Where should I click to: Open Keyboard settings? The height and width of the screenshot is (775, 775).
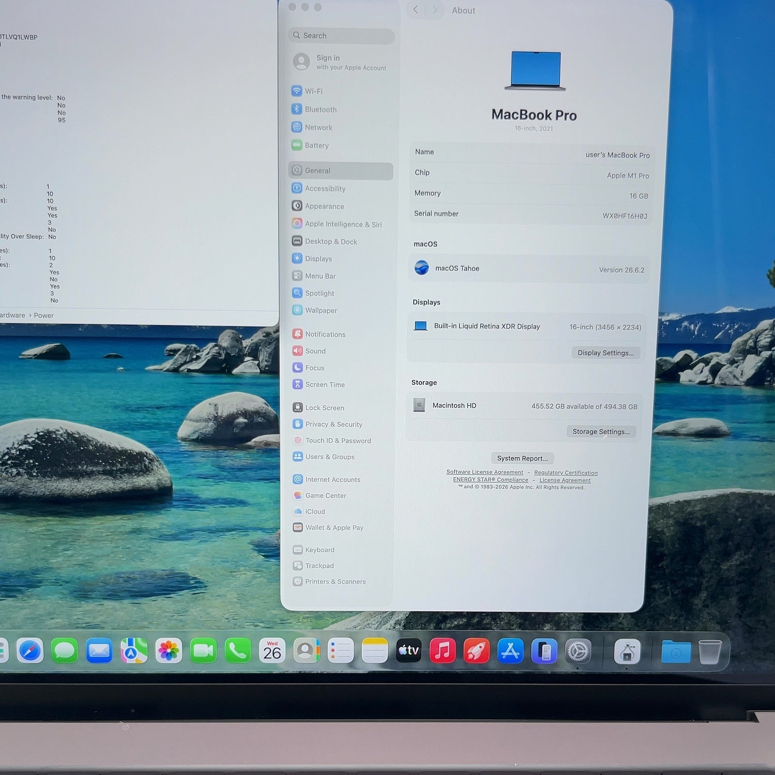pyautogui.click(x=341, y=550)
